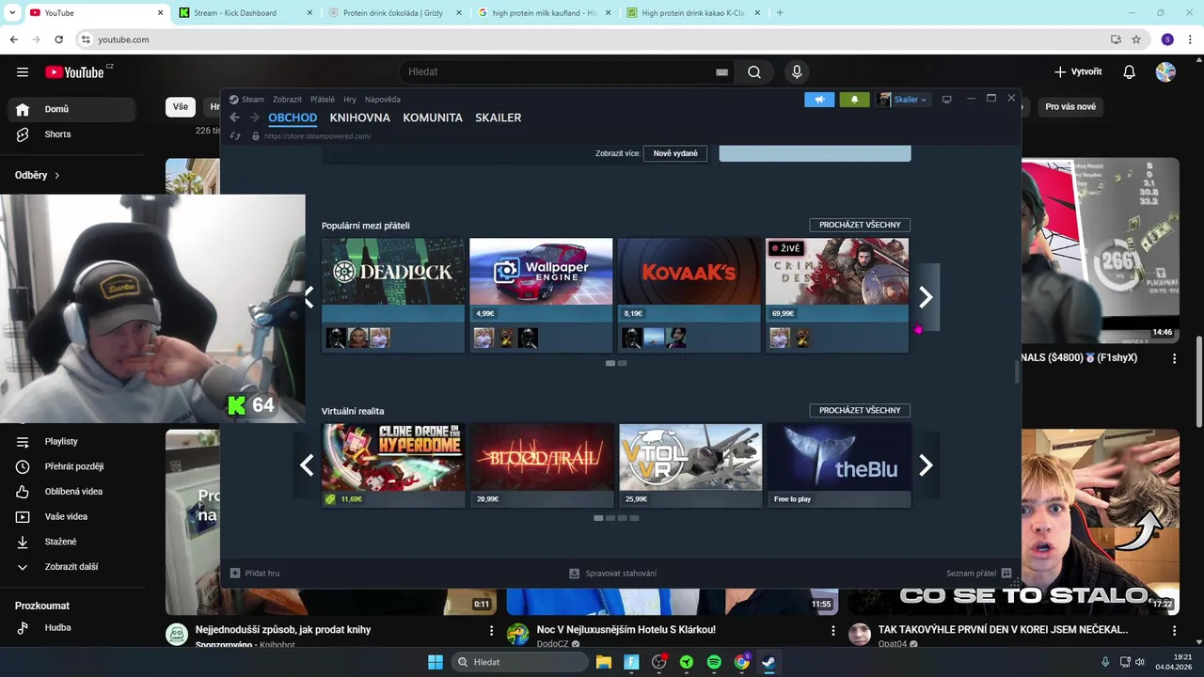Open the Hry menu in Steam
The image size is (1204, 677).
(x=350, y=100)
